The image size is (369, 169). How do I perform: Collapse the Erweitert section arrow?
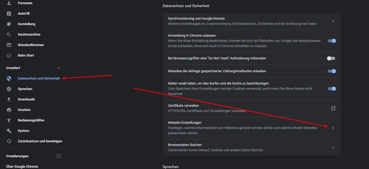pyautogui.click(x=59, y=68)
